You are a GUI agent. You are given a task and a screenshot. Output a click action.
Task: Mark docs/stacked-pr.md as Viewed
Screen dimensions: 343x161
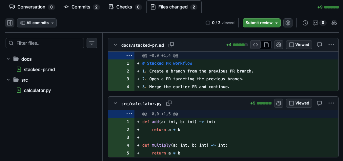[x=299, y=45]
